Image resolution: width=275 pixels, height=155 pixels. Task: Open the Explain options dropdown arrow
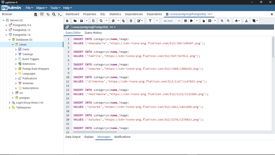(x=215, y=21)
